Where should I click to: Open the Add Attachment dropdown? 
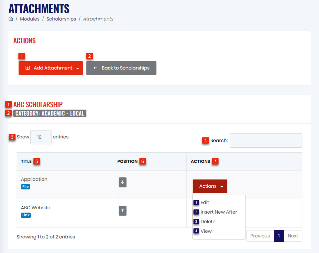tap(51, 68)
